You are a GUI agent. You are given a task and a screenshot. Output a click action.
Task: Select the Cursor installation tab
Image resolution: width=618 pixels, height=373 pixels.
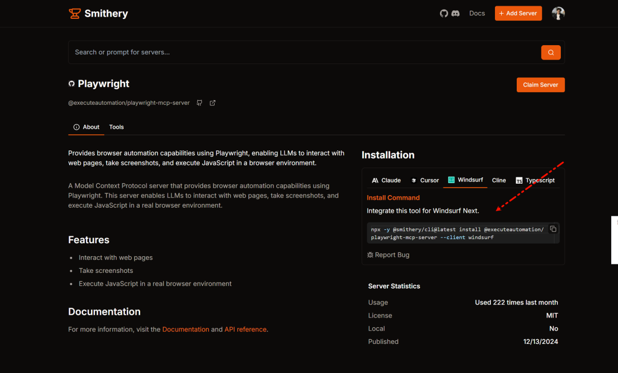pyautogui.click(x=425, y=180)
